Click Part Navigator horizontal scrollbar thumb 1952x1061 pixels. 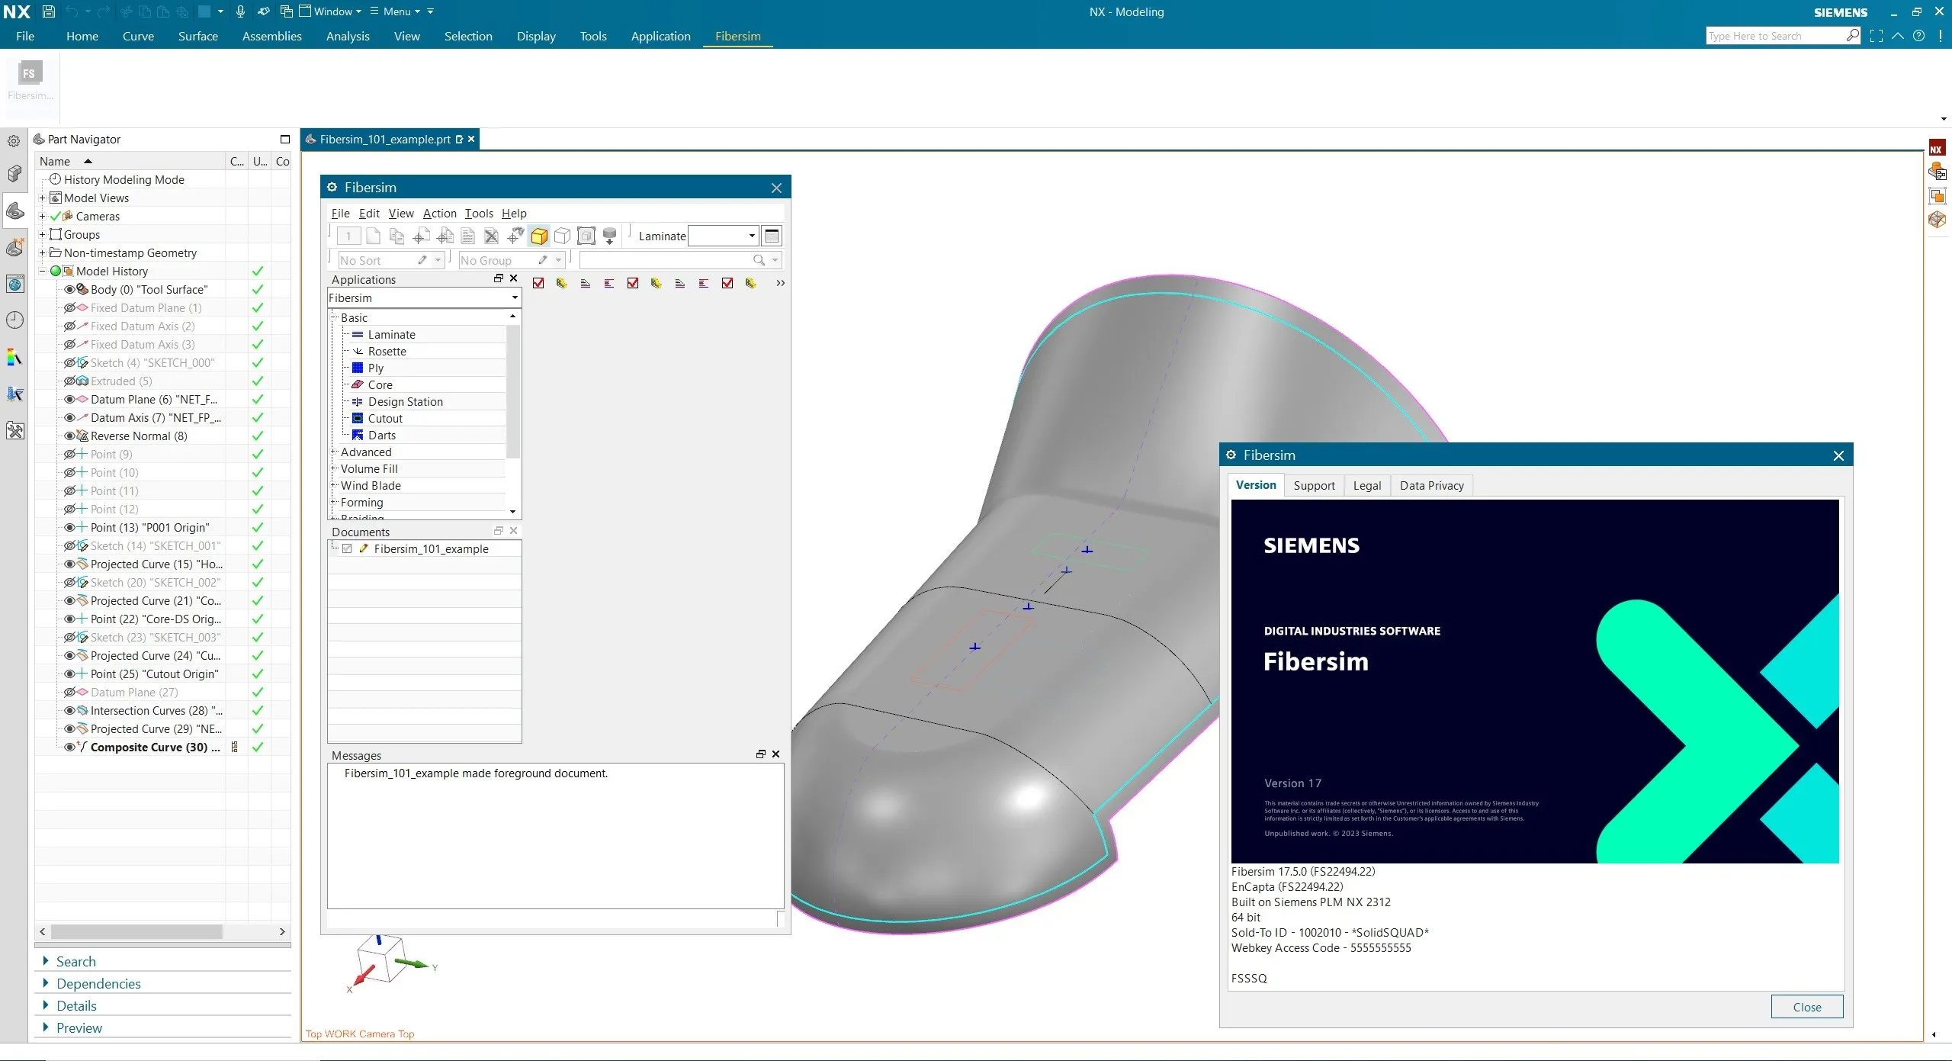tap(136, 931)
